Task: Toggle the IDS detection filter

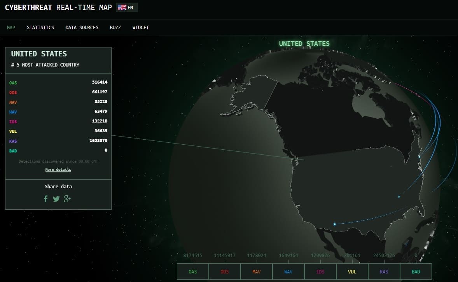Action: coord(320,271)
